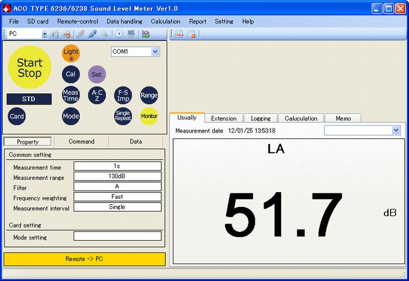This screenshot has height=281, width=409.
Task: Switch to the Caluculation tab
Action: pos(301,118)
